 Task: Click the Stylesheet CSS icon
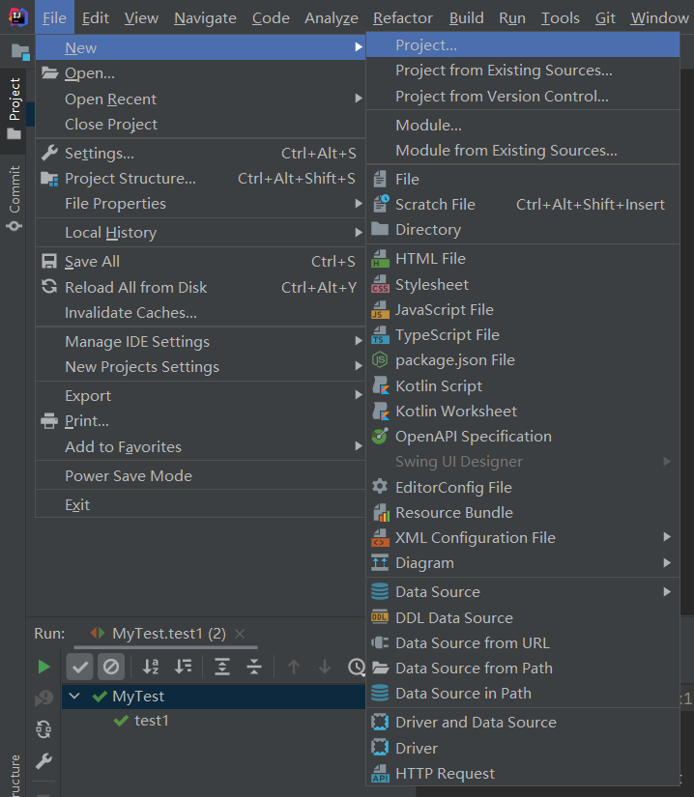tap(380, 284)
